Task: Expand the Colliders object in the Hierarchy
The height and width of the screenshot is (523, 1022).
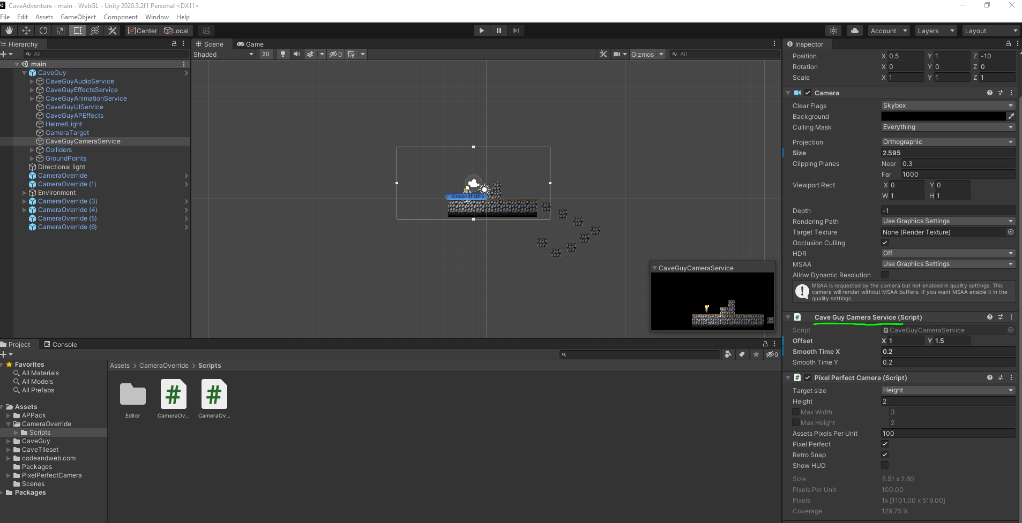Action: pos(32,149)
